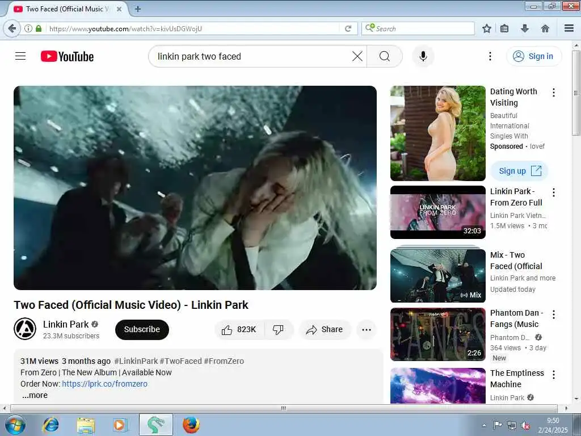Image resolution: width=581 pixels, height=436 pixels.
Task: Open the YouTube hamburger guide menu
Action: click(20, 56)
